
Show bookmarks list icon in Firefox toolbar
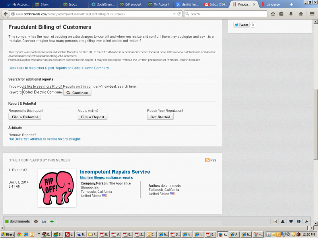pyautogui.click(x=281, y=14)
